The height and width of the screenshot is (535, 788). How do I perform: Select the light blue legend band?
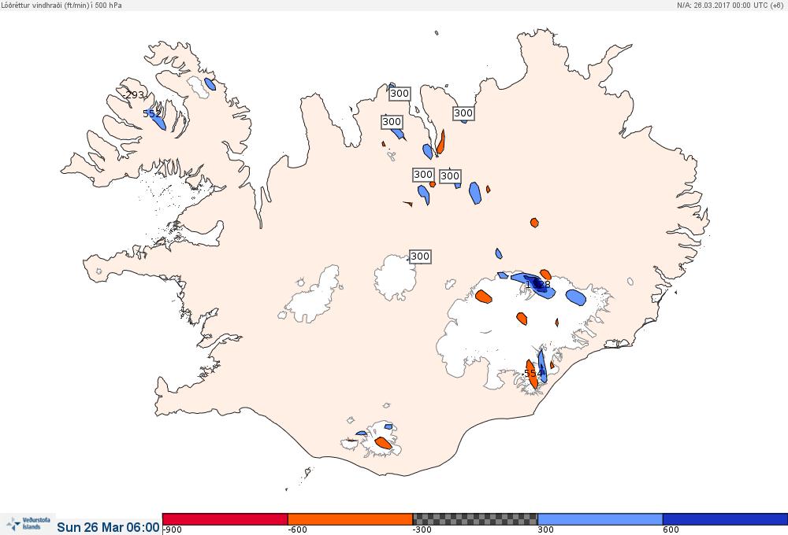(600, 519)
